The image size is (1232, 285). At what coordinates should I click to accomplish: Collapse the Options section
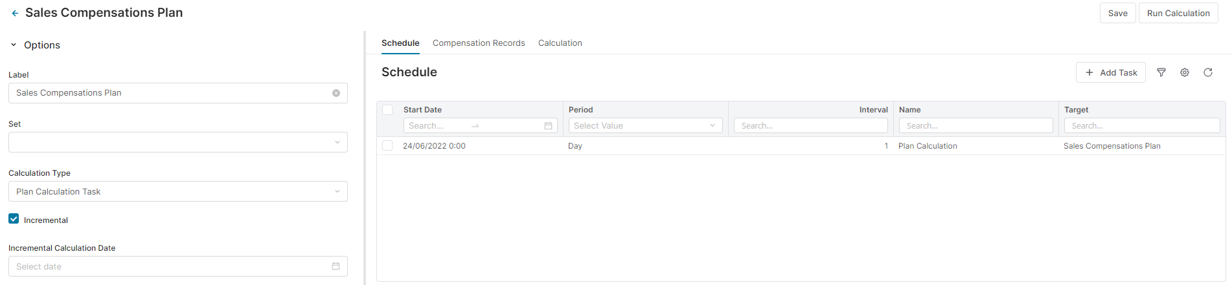point(14,45)
